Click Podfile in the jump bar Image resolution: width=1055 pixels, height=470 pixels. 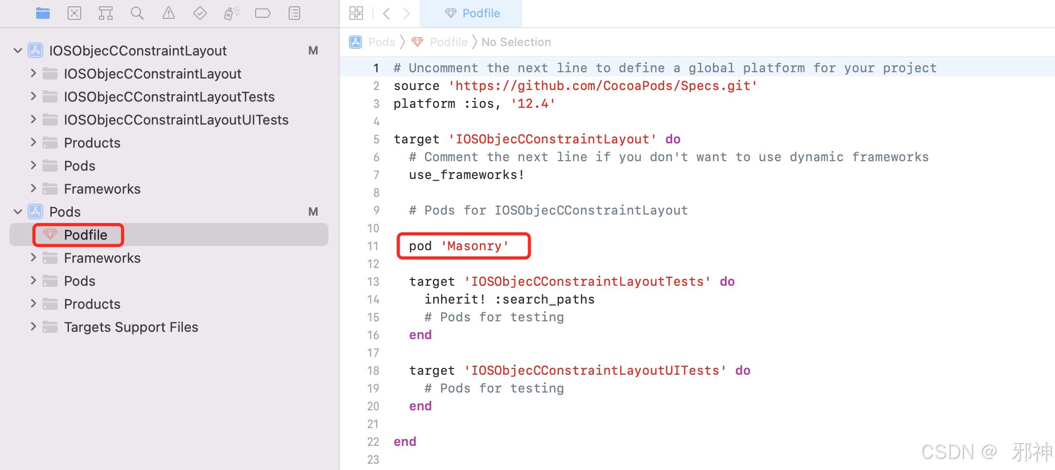[448, 42]
